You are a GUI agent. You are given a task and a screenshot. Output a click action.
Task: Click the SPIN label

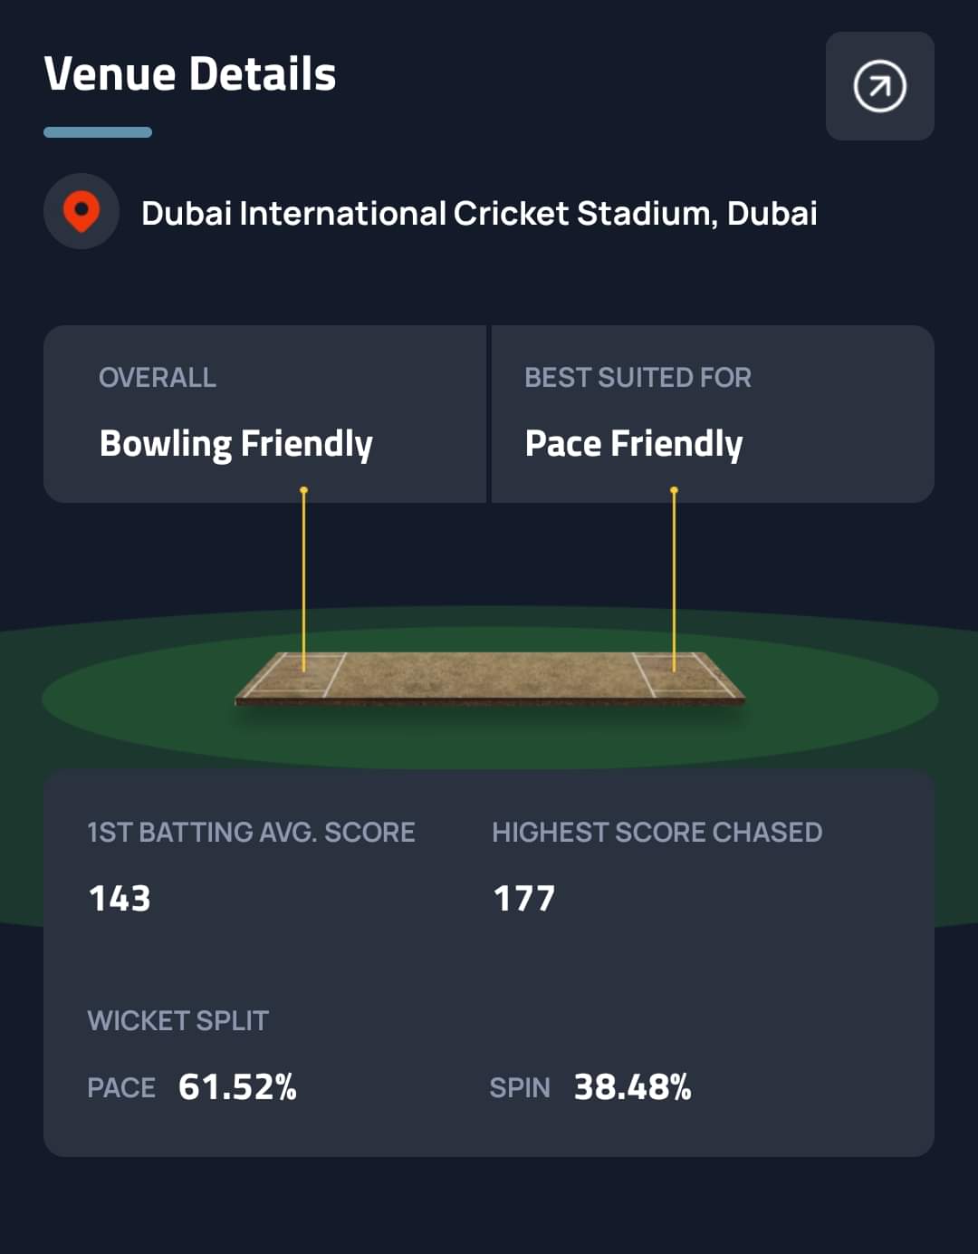(x=520, y=1088)
